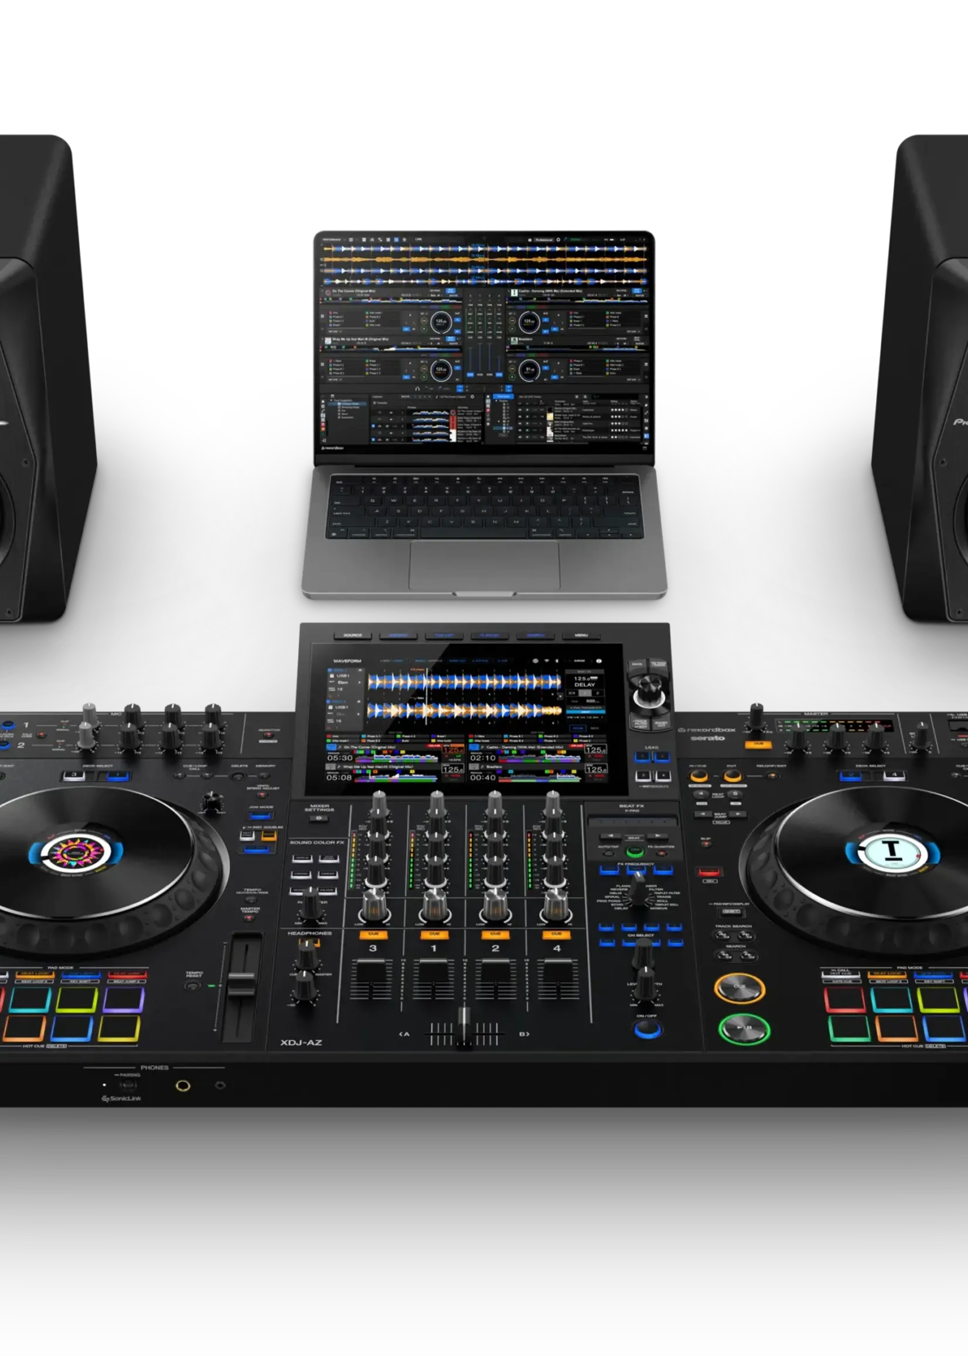The image size is (968, 1356).
Task: Hit the red performance pad on right deck
Action: tap(844, 1000)
